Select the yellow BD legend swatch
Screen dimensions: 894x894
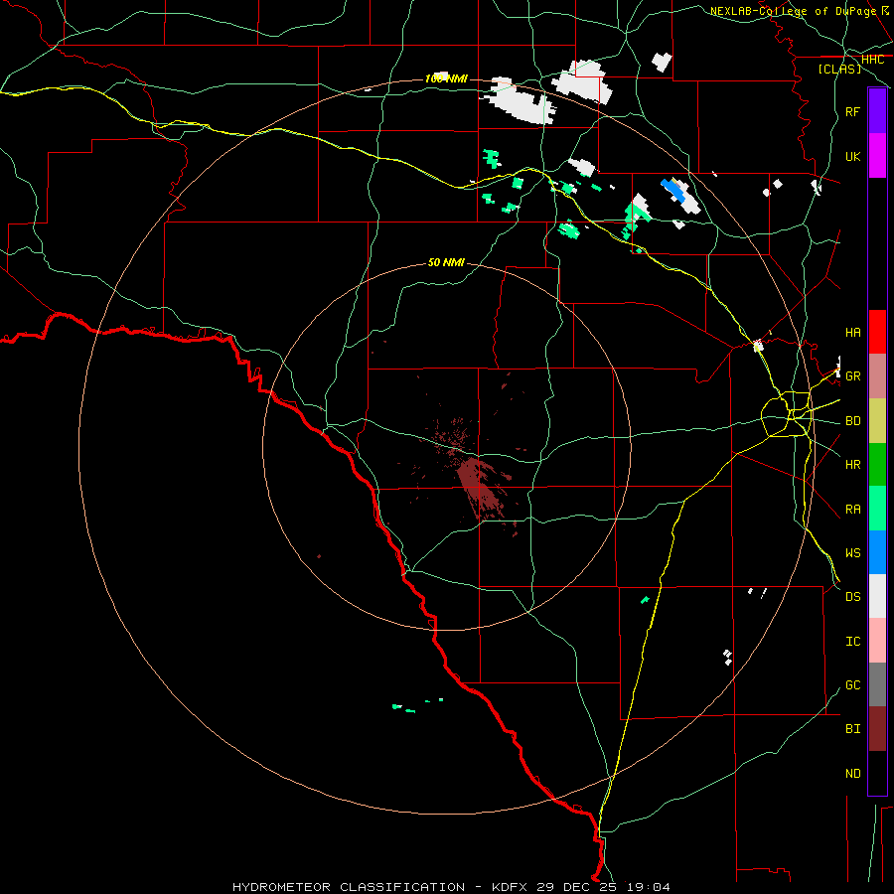[x=877, y=421]
